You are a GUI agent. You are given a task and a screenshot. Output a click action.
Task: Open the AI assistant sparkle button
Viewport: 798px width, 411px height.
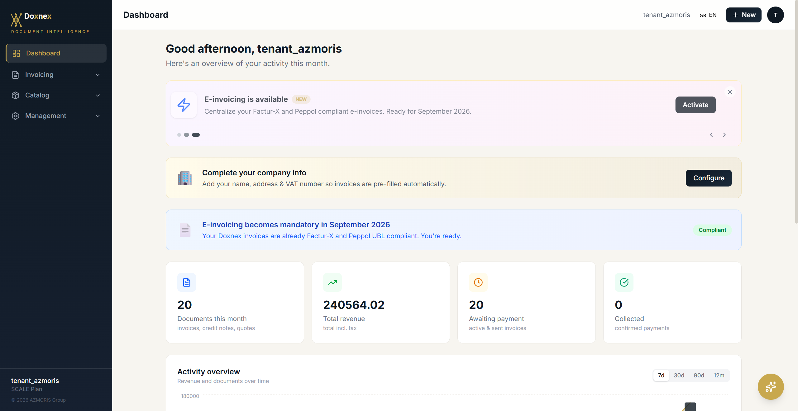point(771,387)
